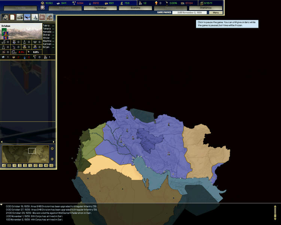
Task: Click the partisan activity percentage icon
Action: point(14,52)
